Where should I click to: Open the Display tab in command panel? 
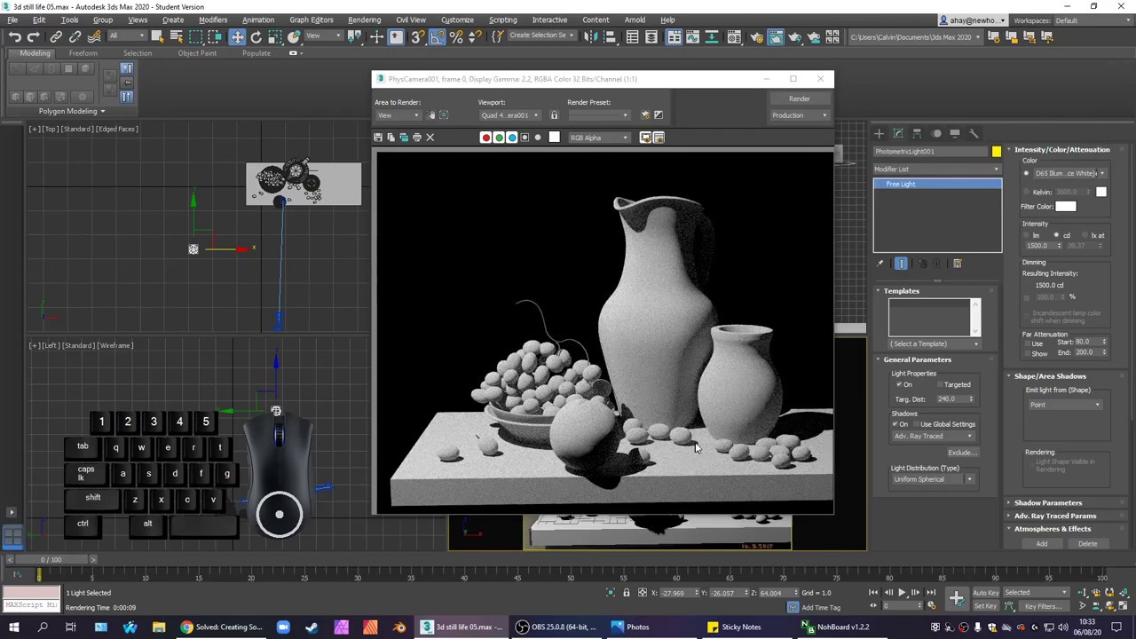(955, 133)
